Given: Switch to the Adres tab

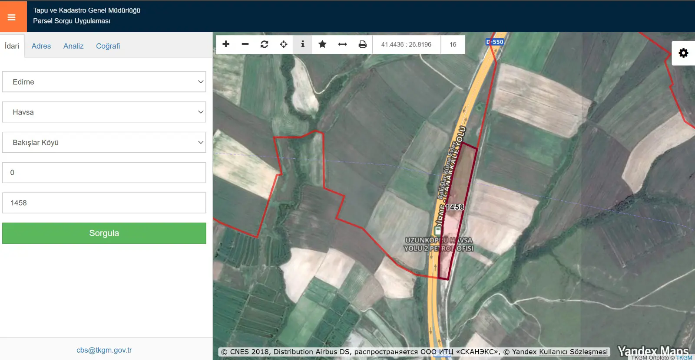Looking at the screenshot, I should point(41,46).
